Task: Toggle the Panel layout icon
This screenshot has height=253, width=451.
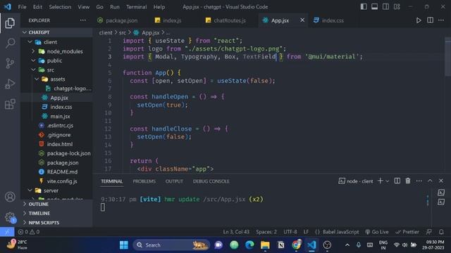Action: 374,6
